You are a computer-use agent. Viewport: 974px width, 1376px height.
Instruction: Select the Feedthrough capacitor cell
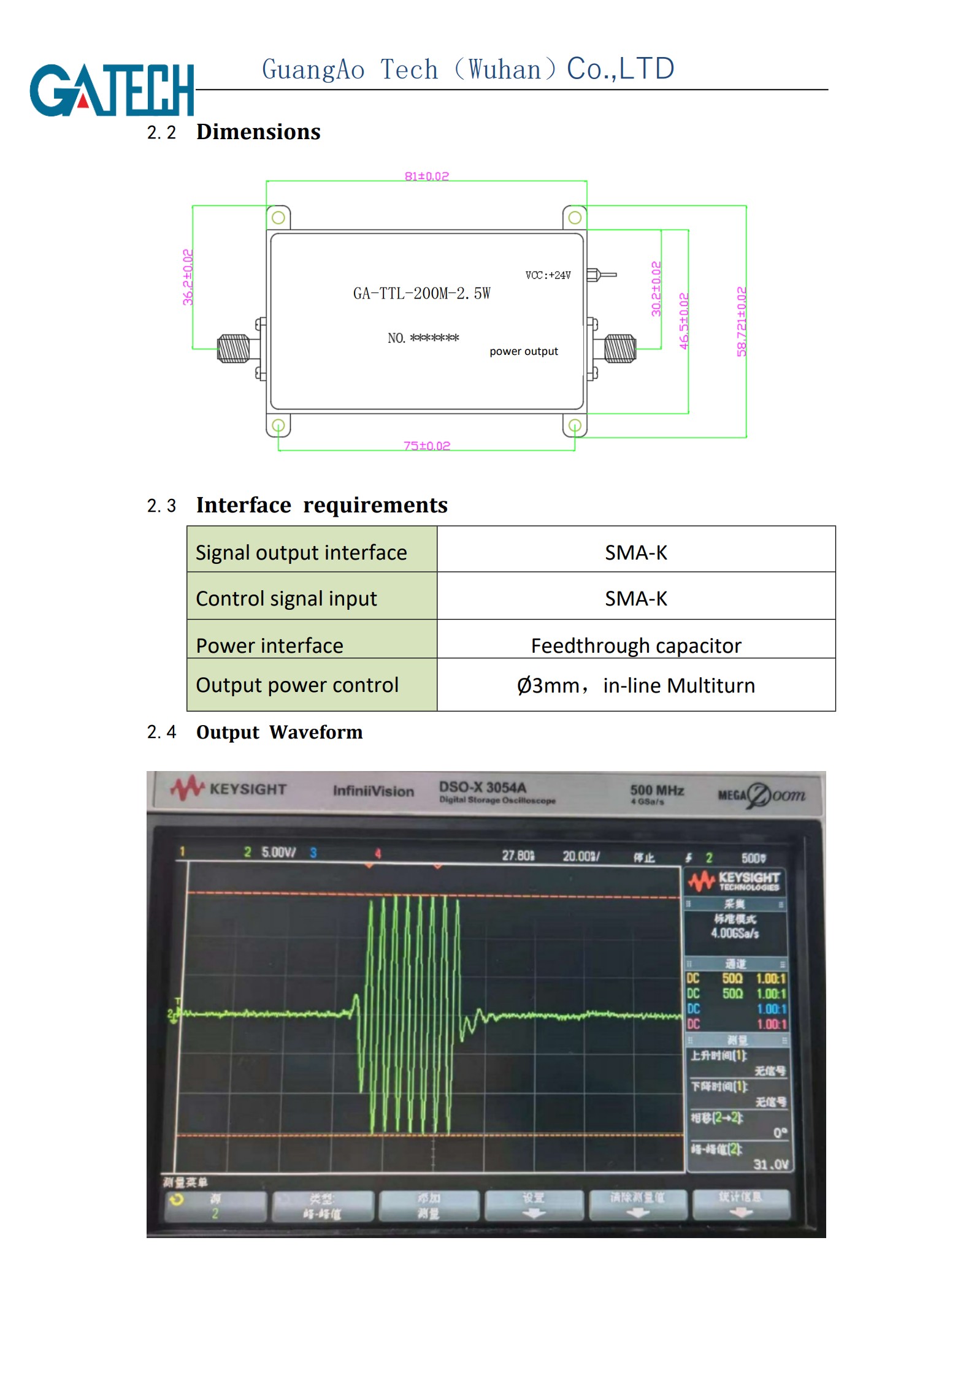pyautogui.click(x=636, y=639)
